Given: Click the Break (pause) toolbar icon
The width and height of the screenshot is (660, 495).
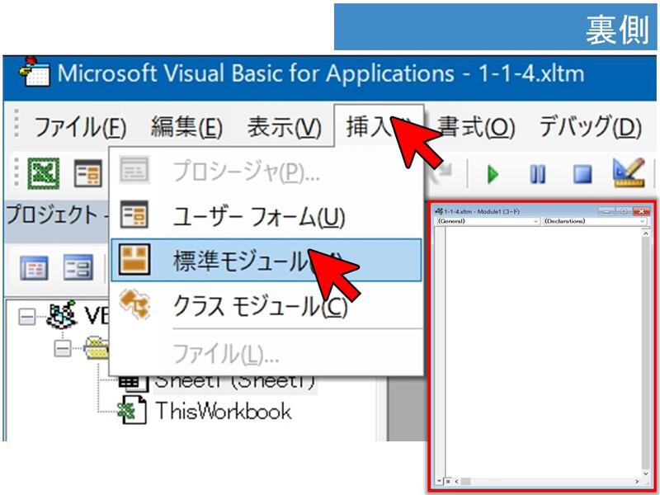Looking at the screenshot, I should (537, 174).
